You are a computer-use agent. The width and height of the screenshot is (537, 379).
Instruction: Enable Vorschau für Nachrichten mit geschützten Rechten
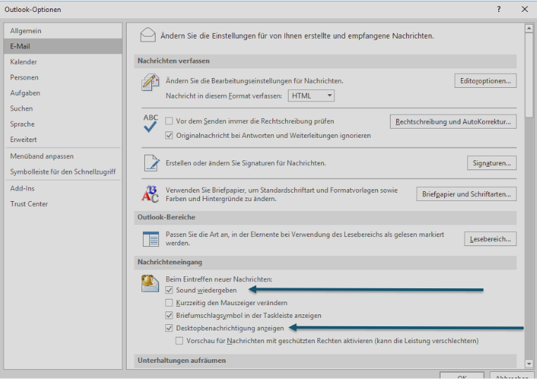point(179,341)
